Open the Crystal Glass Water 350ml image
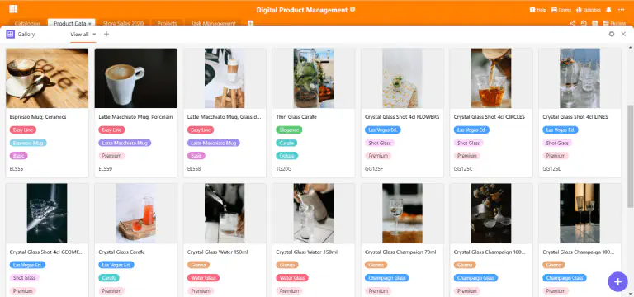634x297 pixels. tap(314, 214)
